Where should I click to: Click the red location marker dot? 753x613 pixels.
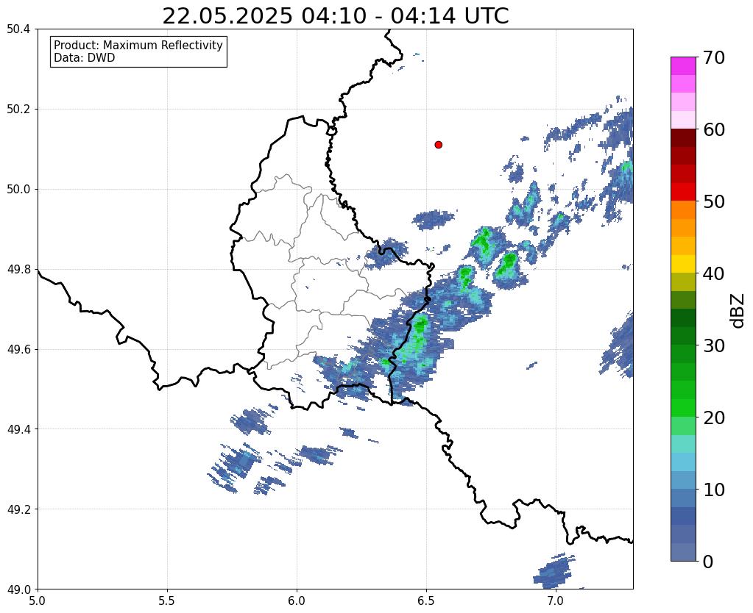tap(438, 144)
